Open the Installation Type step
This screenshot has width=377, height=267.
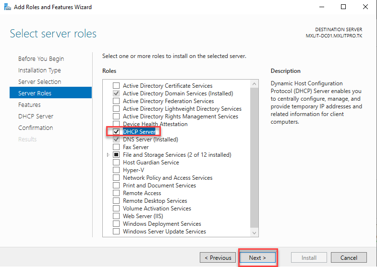click(x=39, y=70)
